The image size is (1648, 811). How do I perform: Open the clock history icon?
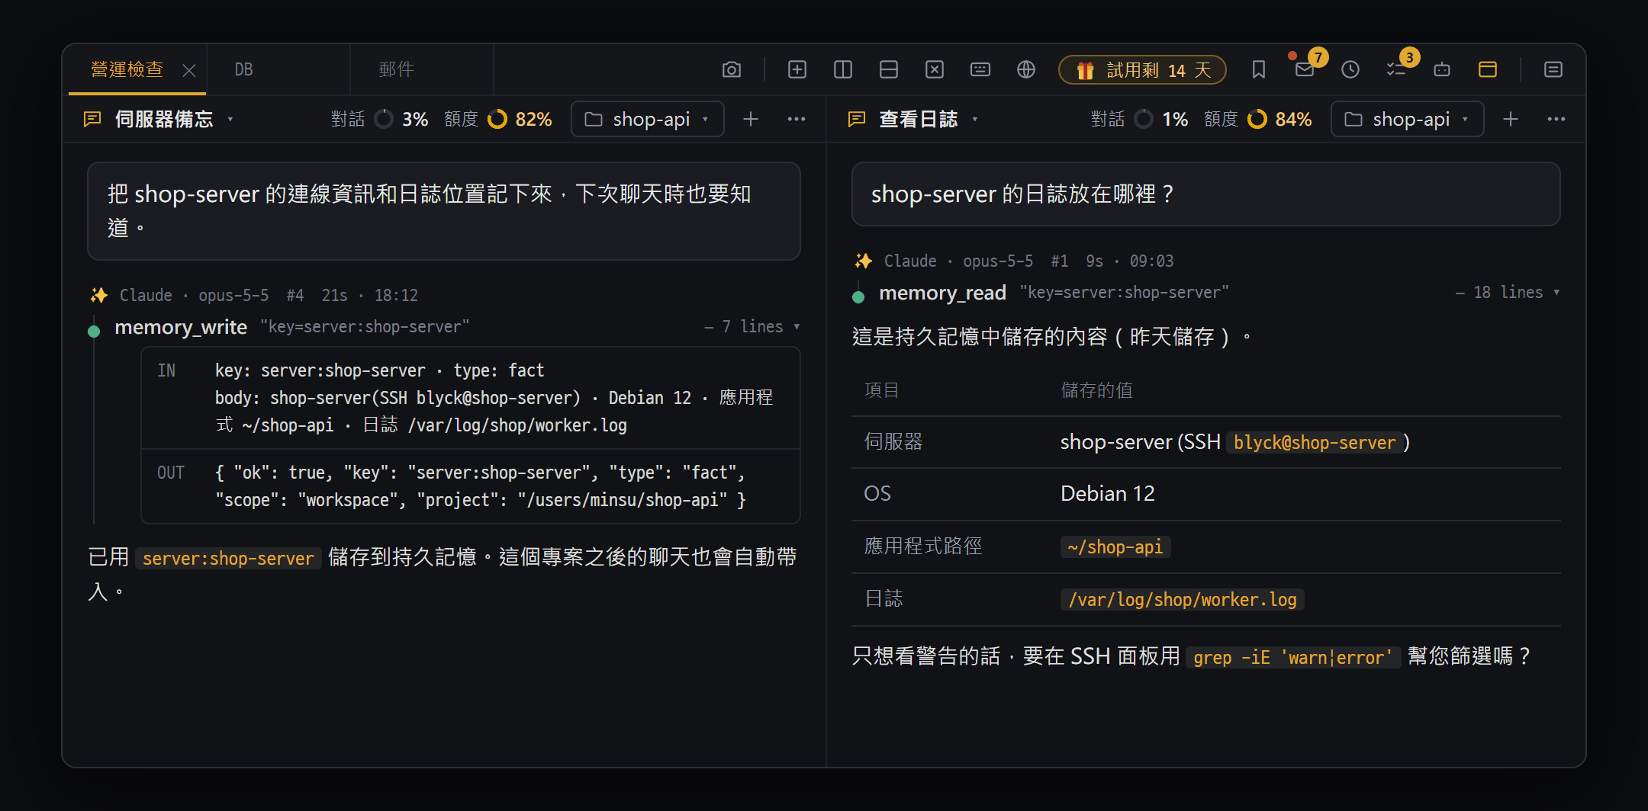pos(1350,70)
